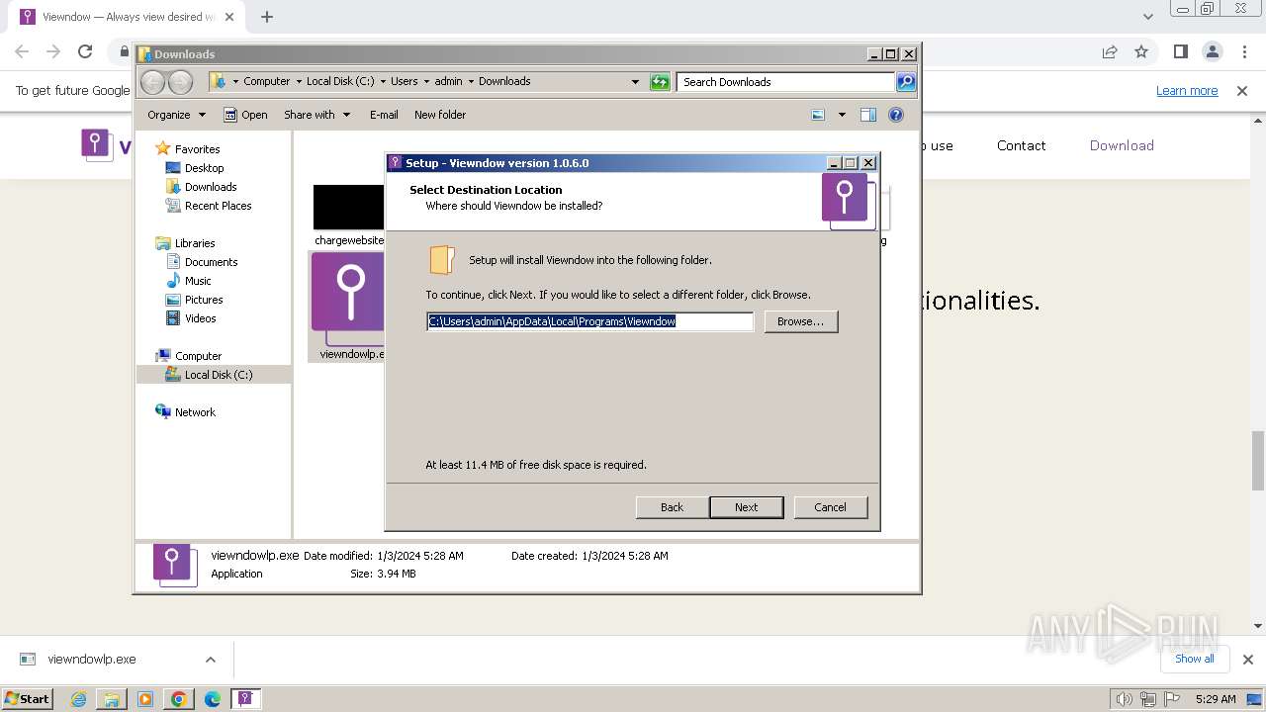Go back in Explorer navigation
Viewport: 1266px width, 712px height.
(153, 82)
